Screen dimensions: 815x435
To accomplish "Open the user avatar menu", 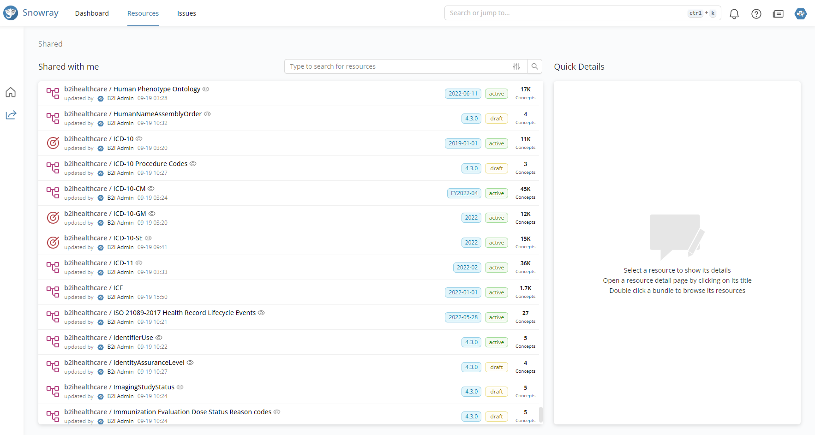I will [800, 14].
